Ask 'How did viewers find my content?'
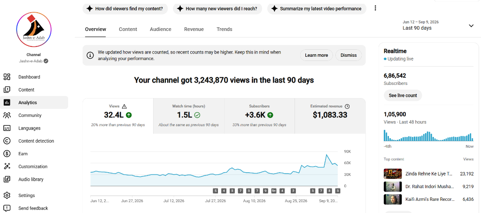 pos(125,8)
